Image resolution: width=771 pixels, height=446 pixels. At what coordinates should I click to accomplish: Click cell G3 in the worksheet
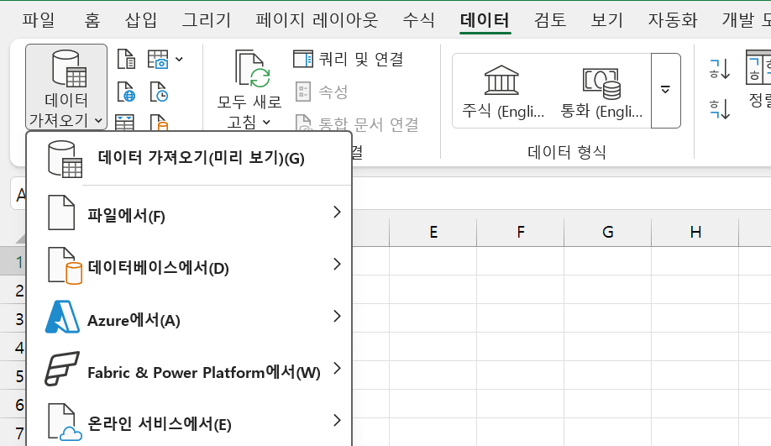[608, 318]
